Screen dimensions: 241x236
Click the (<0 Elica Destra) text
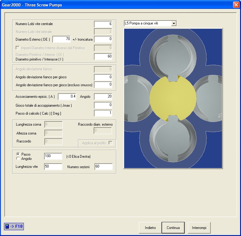[x=78, y=157]
